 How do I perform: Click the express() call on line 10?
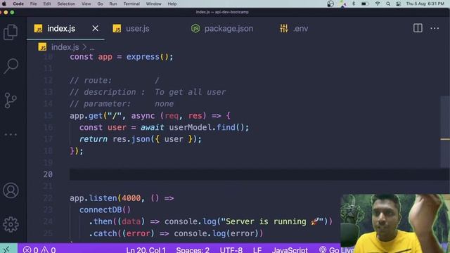coord(148,57)
